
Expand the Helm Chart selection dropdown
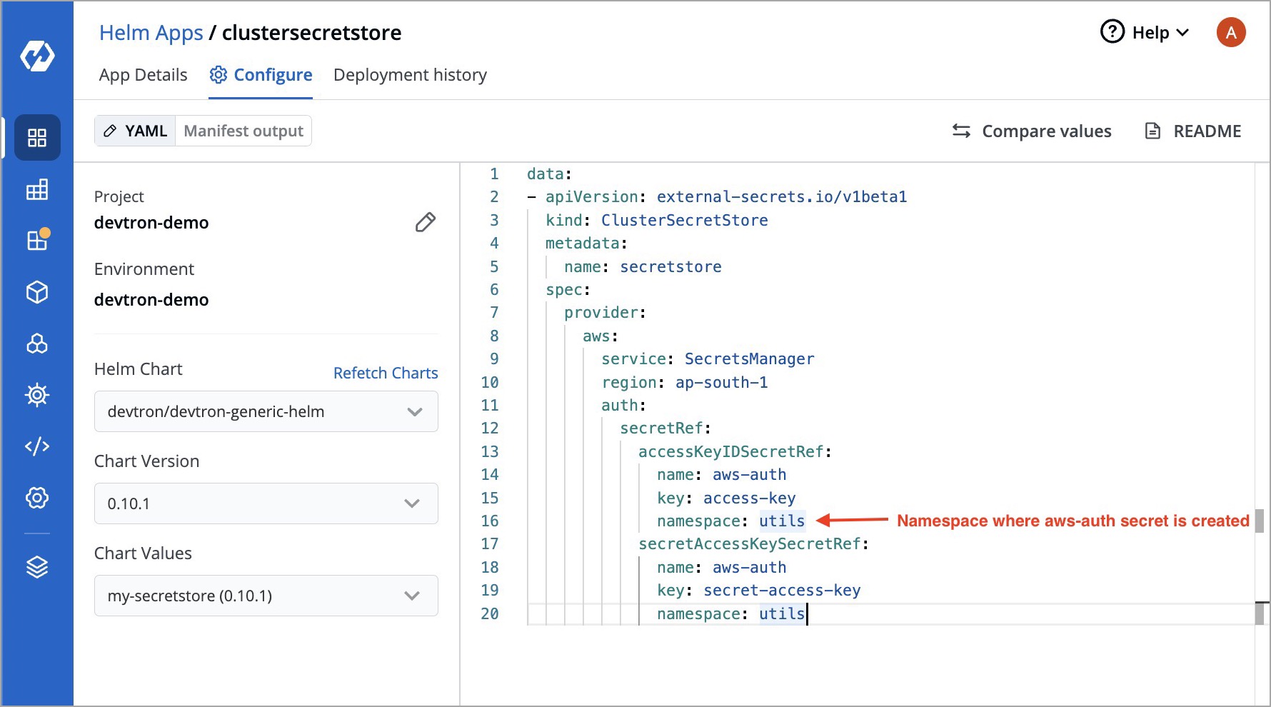click(266, 411)
